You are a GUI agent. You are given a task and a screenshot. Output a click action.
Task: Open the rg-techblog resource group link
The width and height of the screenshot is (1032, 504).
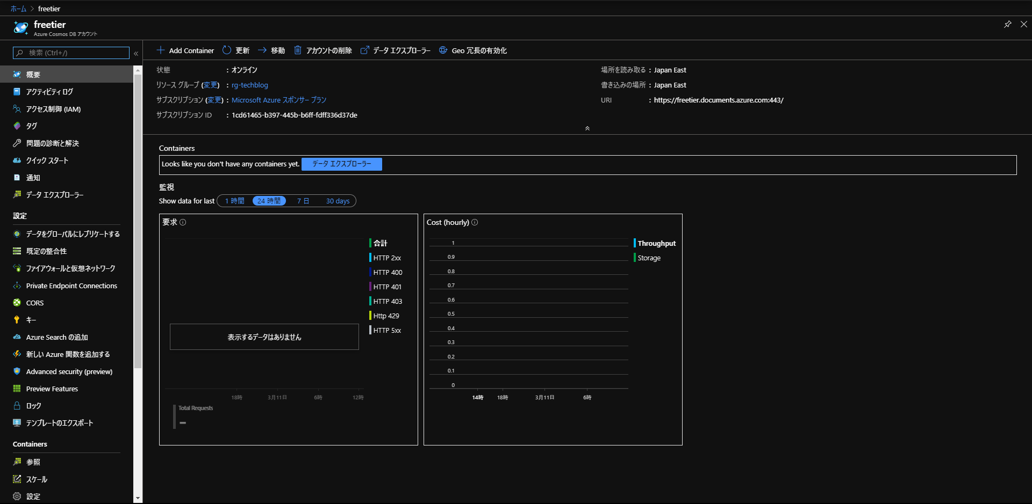[249, 85]
